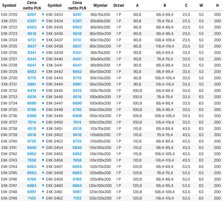Select symbol EXK-3440
223x201 pixels.
pos(54,59)
